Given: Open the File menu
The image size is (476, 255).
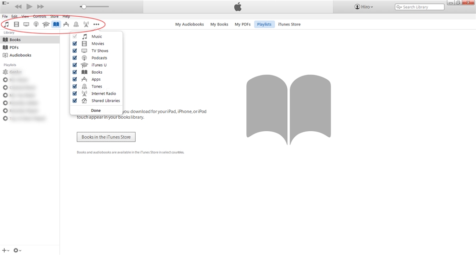Looking at the screenshot, I should pyautogui.click(x=5, y=16).
